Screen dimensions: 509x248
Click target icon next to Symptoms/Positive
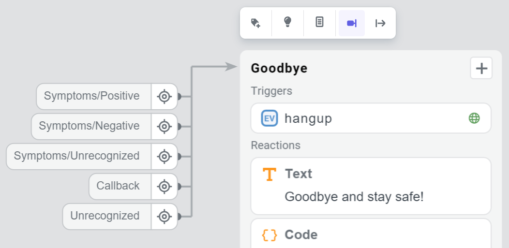click(165, 97)
